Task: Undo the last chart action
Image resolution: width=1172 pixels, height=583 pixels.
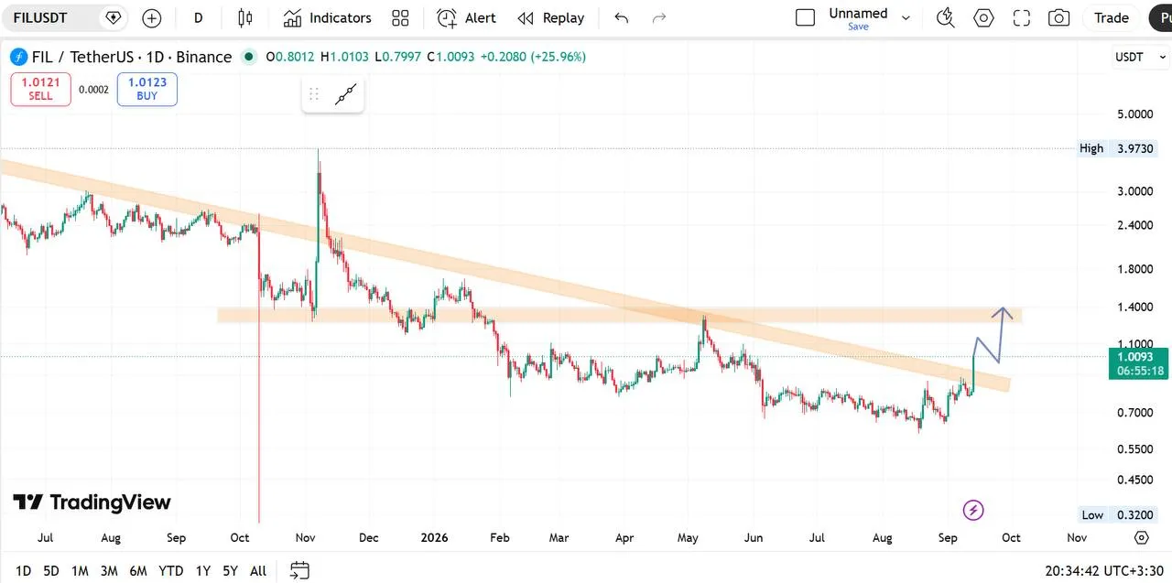Action: [x=622, y=18]
